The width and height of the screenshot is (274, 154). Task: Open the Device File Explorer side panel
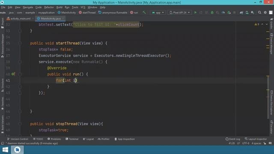click(271, 103)
